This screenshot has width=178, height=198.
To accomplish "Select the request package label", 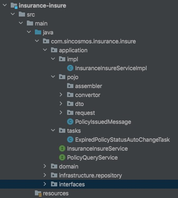I will click(85, 113).
